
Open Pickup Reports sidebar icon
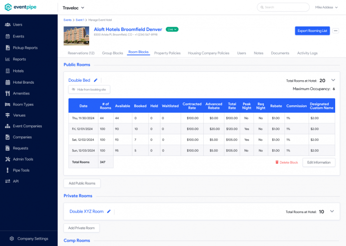click(8, 48)
